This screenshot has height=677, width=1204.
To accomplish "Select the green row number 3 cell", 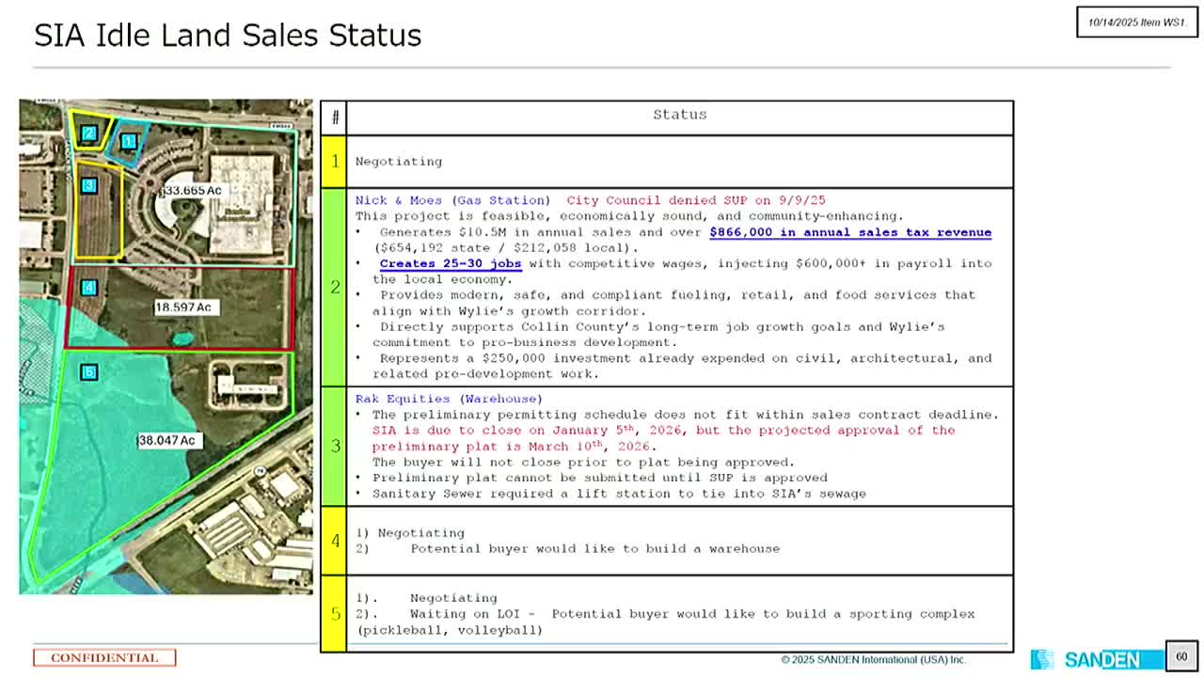I will (x=334, y=446).
